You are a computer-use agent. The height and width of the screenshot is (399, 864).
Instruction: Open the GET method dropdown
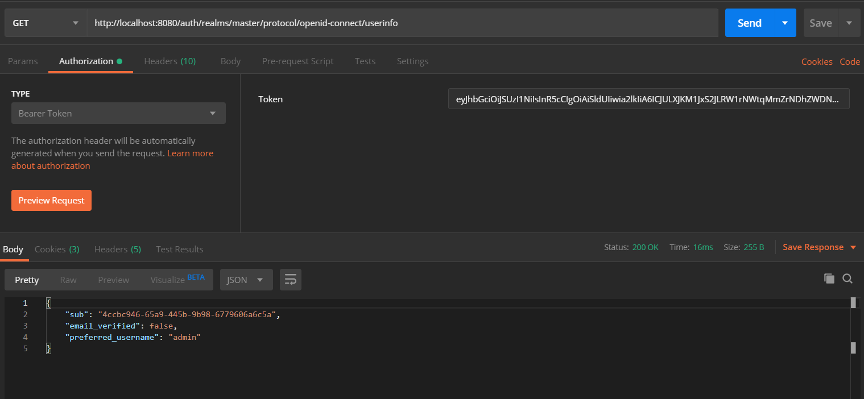click(x=46, y=22)
